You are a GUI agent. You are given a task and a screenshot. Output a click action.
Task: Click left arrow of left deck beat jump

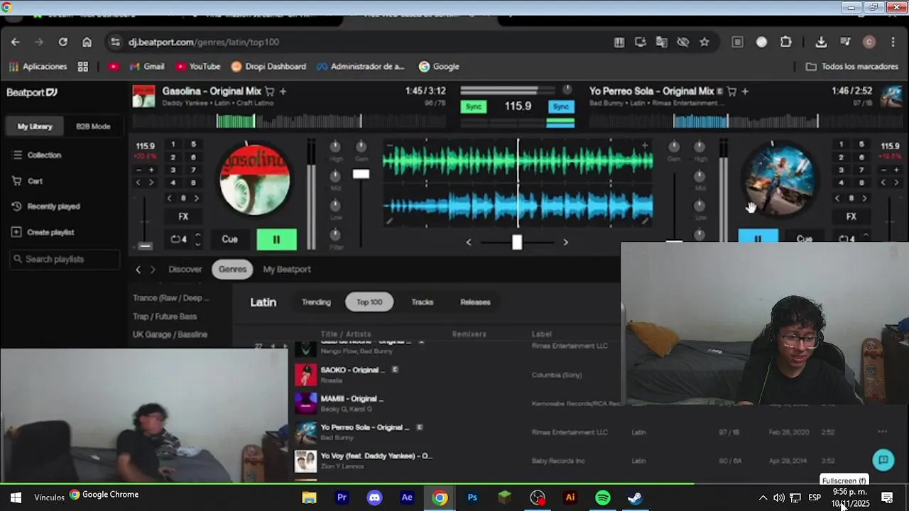169,199
